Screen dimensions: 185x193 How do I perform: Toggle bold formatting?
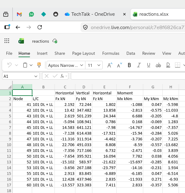tap(129, 65)
